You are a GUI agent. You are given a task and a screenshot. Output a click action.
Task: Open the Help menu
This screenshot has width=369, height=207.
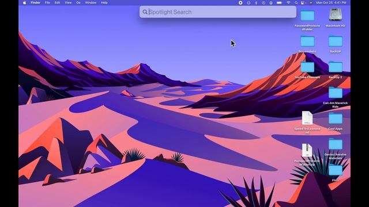(x=104, y=3)
